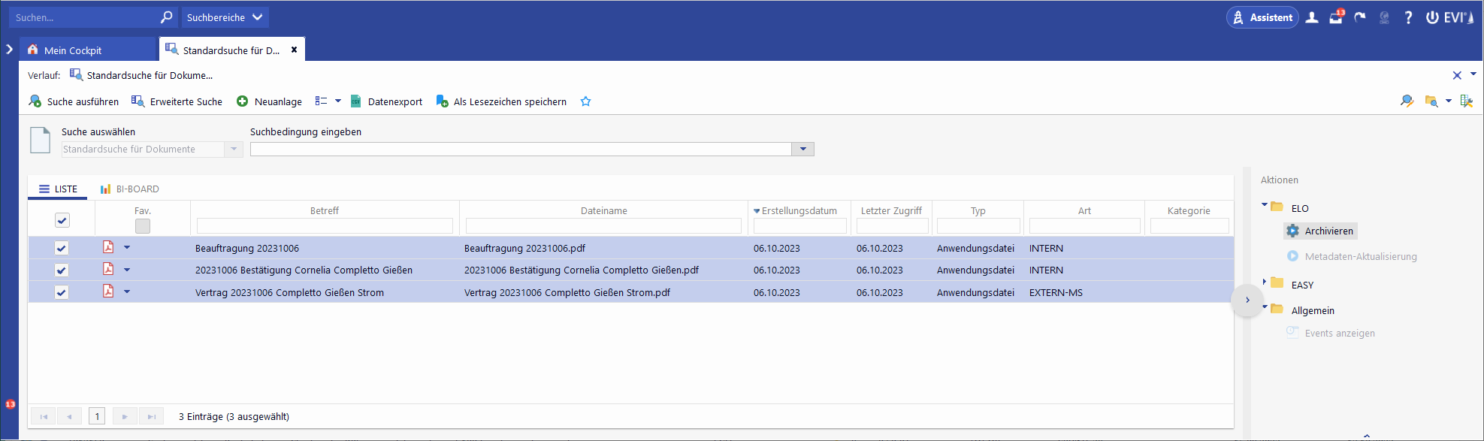Open the Suchbereiche dropdown
Screen dimensions: 1484x441
(x=225, y=17)
